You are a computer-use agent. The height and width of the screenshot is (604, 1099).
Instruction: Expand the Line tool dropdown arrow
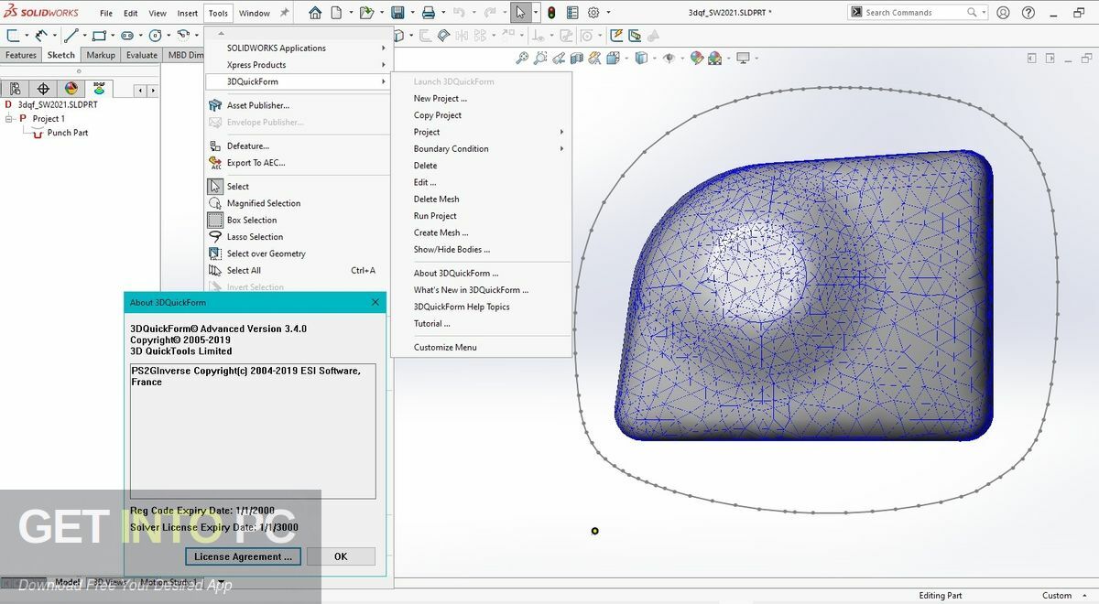(84, 35)
